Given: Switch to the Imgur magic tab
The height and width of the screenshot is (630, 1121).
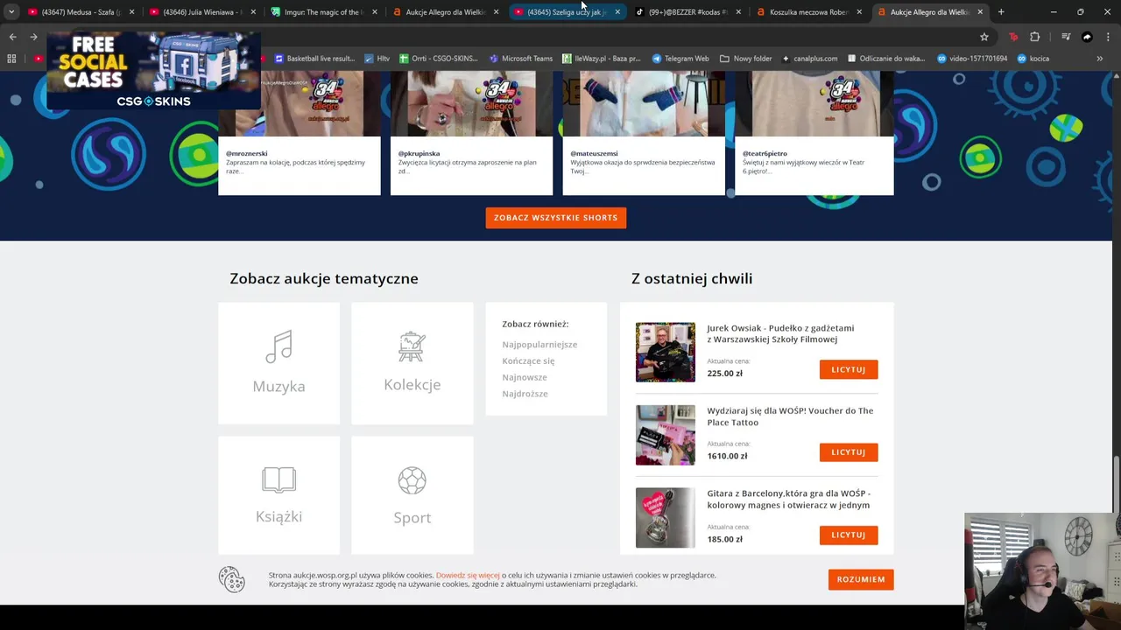Looking at the screenshot, I should tap(322, 12).
